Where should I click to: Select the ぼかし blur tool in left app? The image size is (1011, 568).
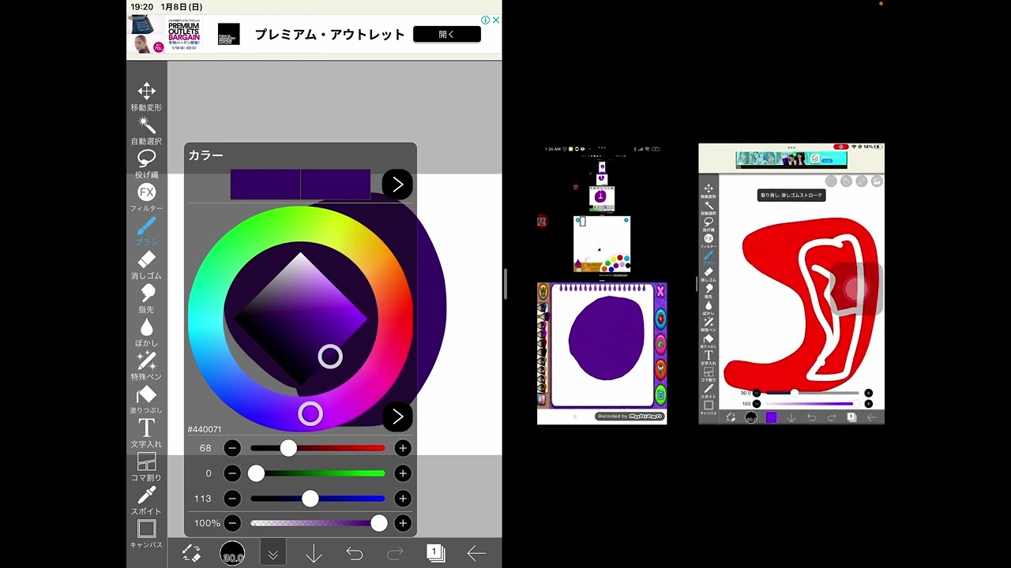click(x=146, y=332)
